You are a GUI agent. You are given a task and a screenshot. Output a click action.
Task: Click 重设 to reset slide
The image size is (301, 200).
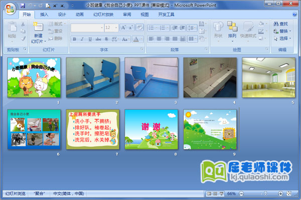[55, 31]
